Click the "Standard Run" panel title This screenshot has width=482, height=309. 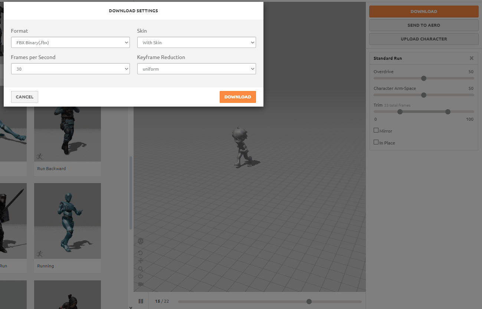[x=388, y=58]
